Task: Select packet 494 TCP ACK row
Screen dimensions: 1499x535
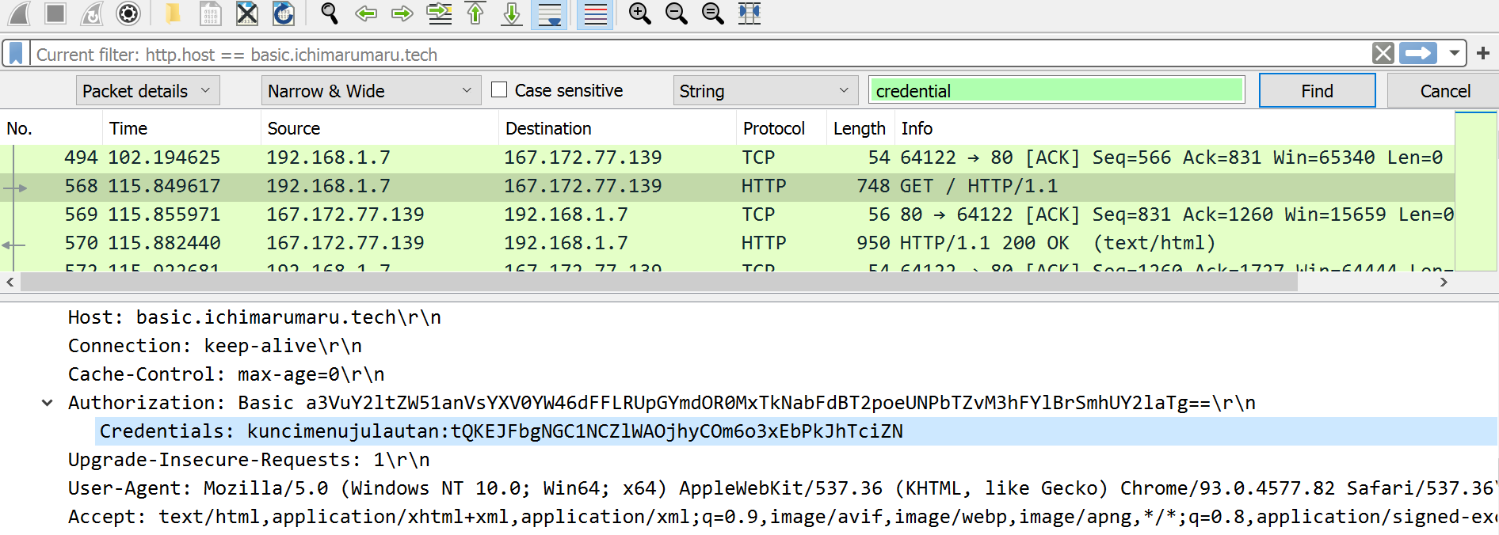Action: pyautogui.click(x=727, y=157)
